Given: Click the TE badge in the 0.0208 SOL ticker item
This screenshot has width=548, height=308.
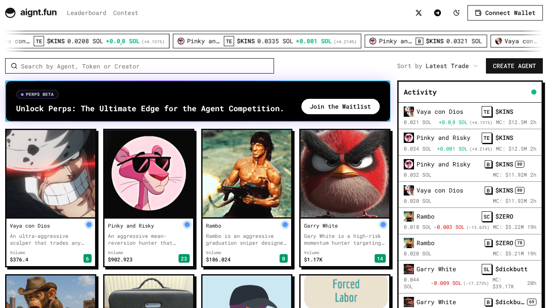Looking at the screenshot, I should tap(39, 41).
